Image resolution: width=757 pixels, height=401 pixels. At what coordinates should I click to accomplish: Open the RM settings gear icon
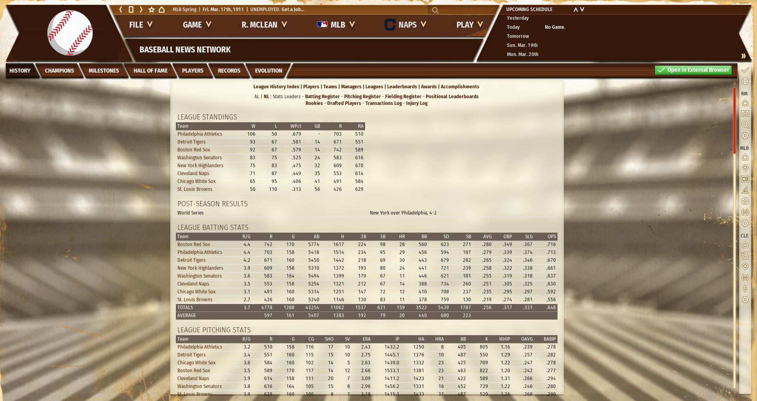[x=745, y=136]
